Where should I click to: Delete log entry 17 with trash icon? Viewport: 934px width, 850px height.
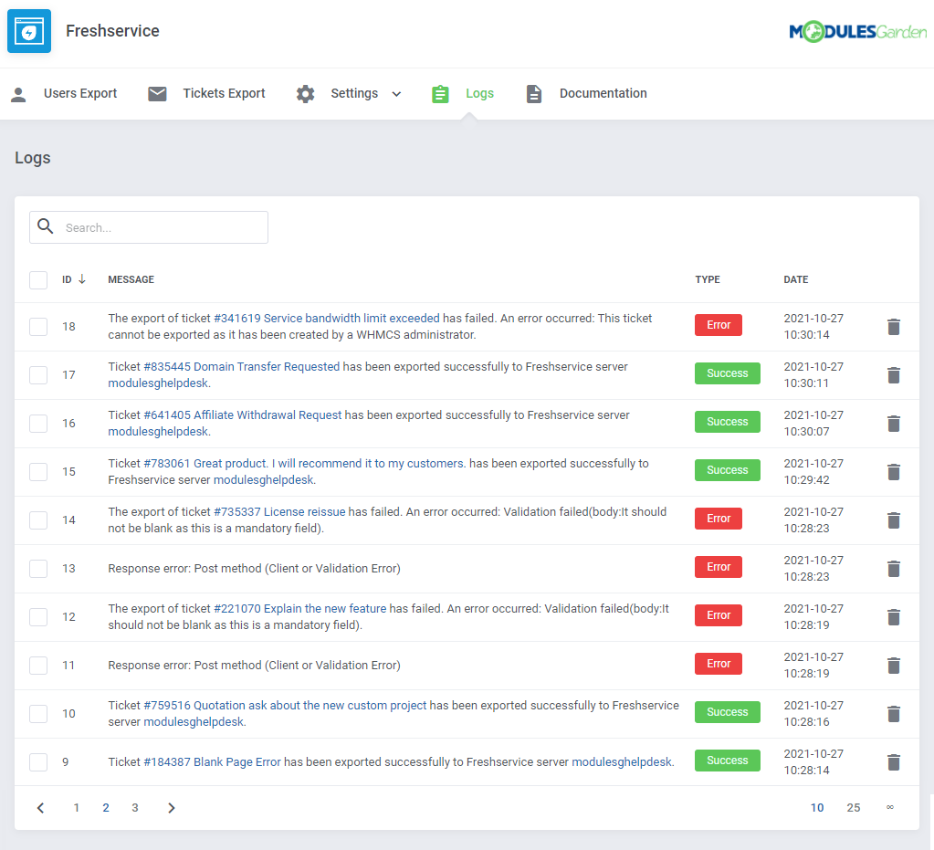pyautogui.click(x=894, y=375)
